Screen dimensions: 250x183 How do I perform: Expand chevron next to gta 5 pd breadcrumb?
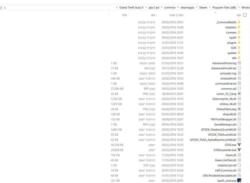pyautogui.click(x=146, y=7)
